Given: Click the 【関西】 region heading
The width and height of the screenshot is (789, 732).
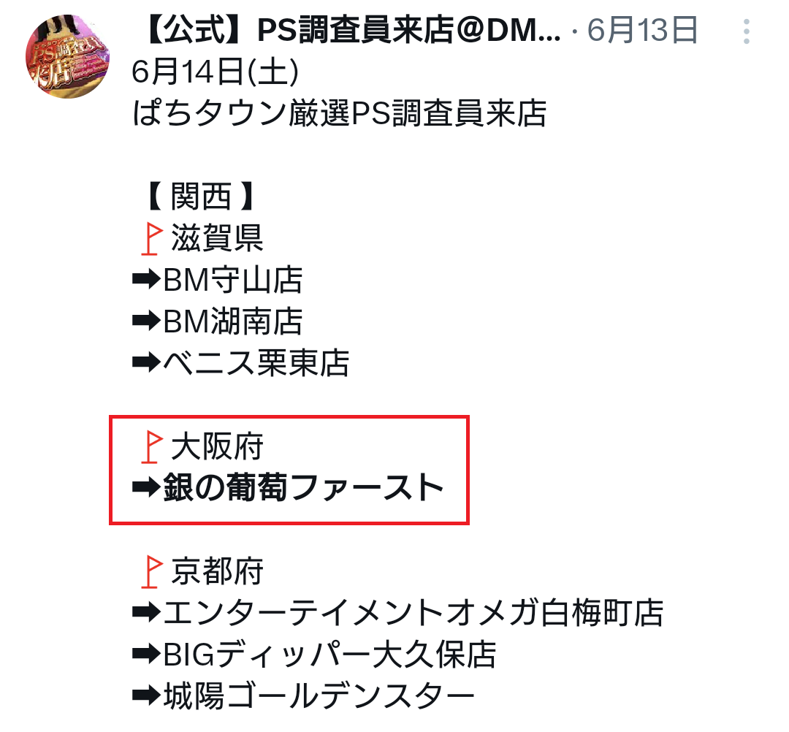Looking at the screenshot, I should [x=202, y=197].
